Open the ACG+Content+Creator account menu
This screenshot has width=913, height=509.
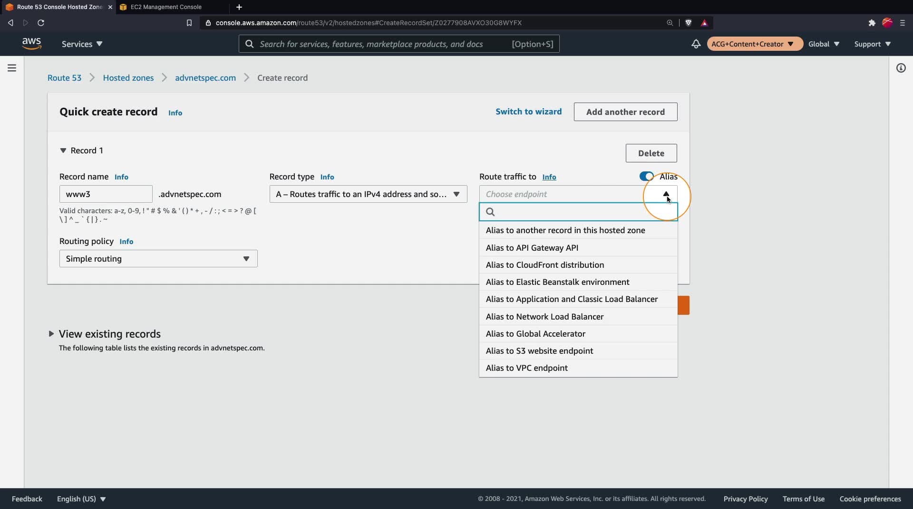coord(755,44)
